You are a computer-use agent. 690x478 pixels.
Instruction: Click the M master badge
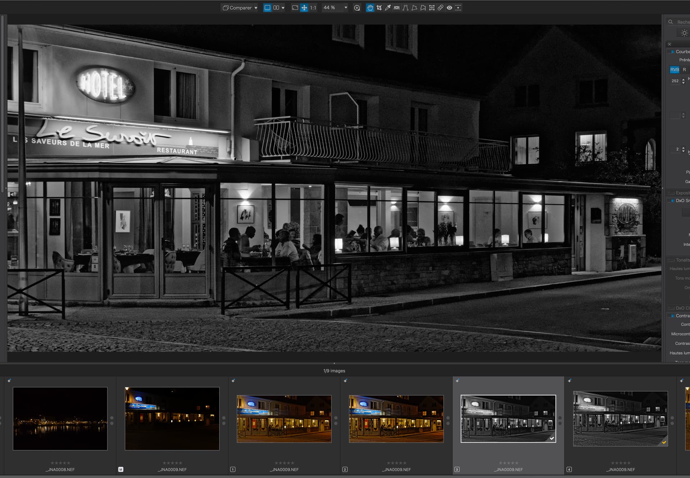tap(121, 469)
